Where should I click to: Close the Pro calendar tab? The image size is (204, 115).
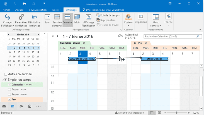click(146, 43)
